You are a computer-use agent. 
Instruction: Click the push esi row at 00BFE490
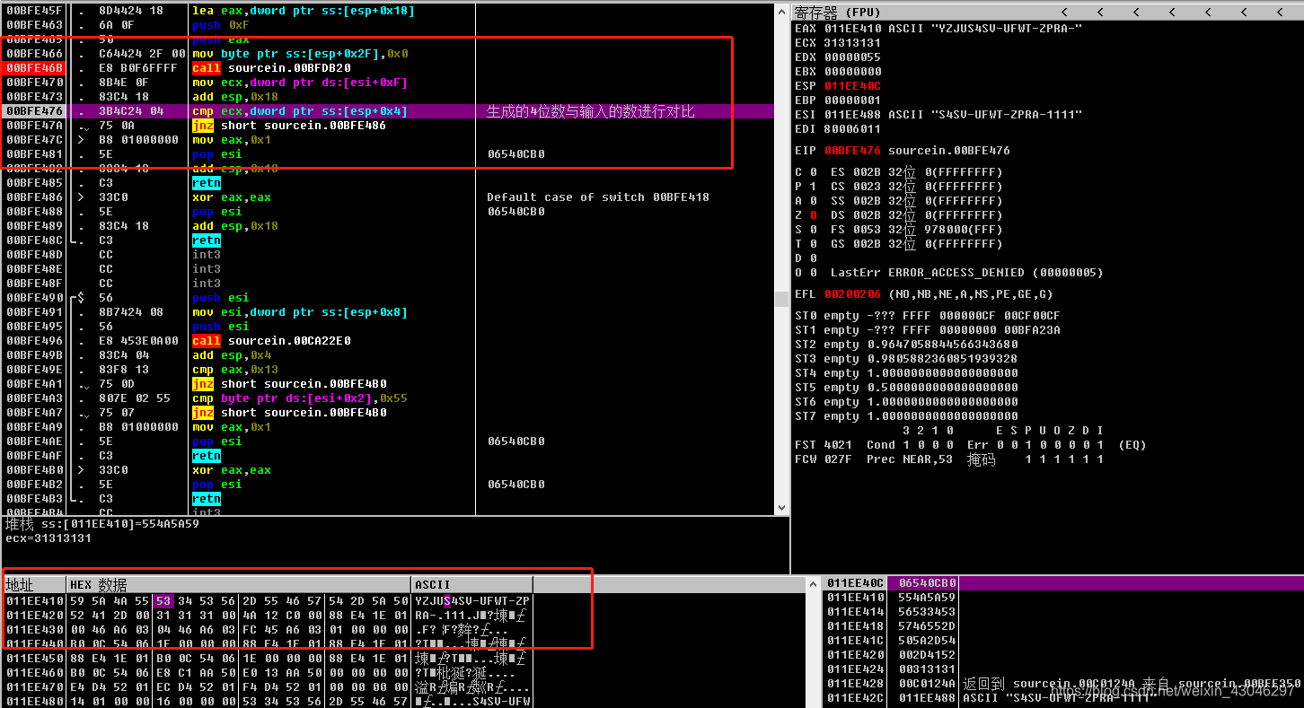coord(387,298)
